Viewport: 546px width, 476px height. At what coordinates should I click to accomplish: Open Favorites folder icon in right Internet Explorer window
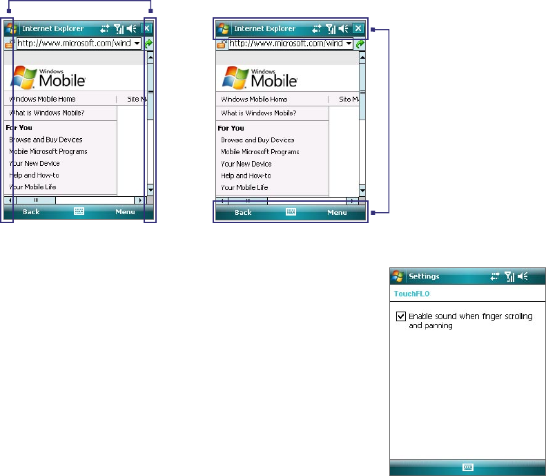pos(222,44)
